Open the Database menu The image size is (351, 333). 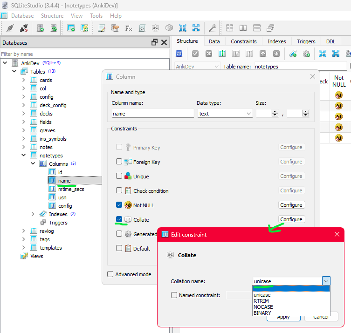tap(22, 16)
